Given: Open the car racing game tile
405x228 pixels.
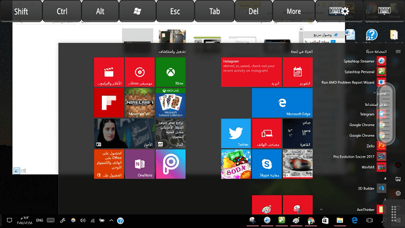Looking at the screenshot, I should (x=297, y=164).
